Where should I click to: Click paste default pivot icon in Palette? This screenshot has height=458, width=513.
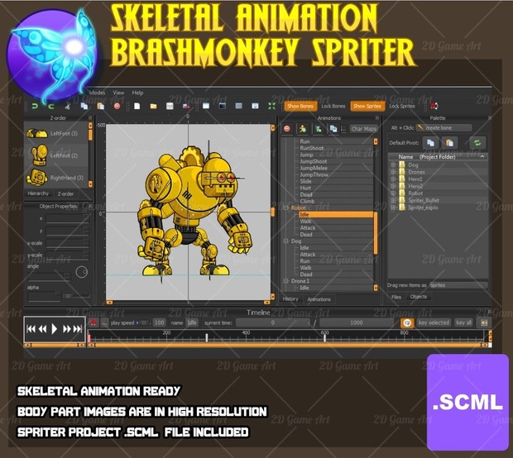[449, 143]
